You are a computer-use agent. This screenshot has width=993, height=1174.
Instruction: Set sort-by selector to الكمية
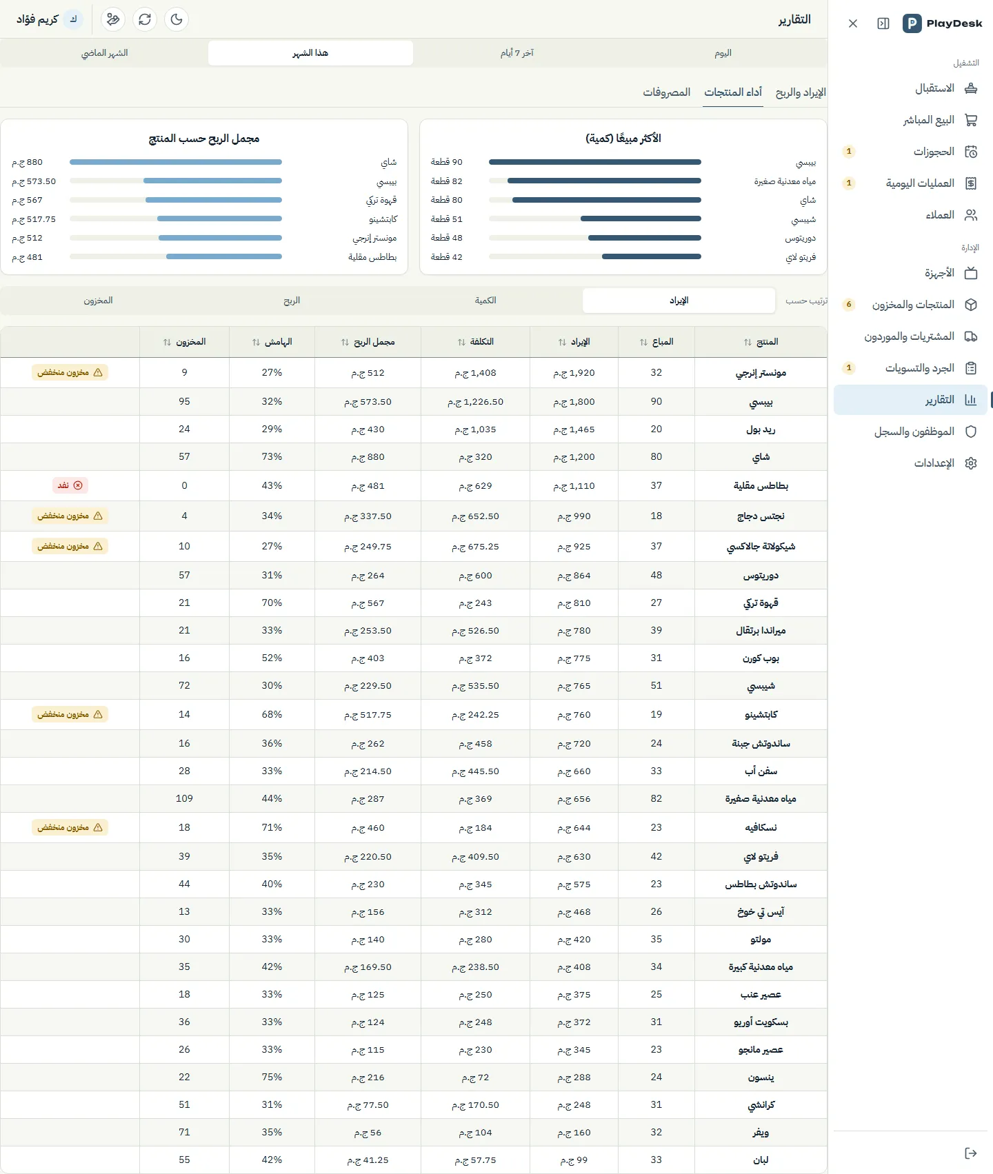tap(485, 301)
